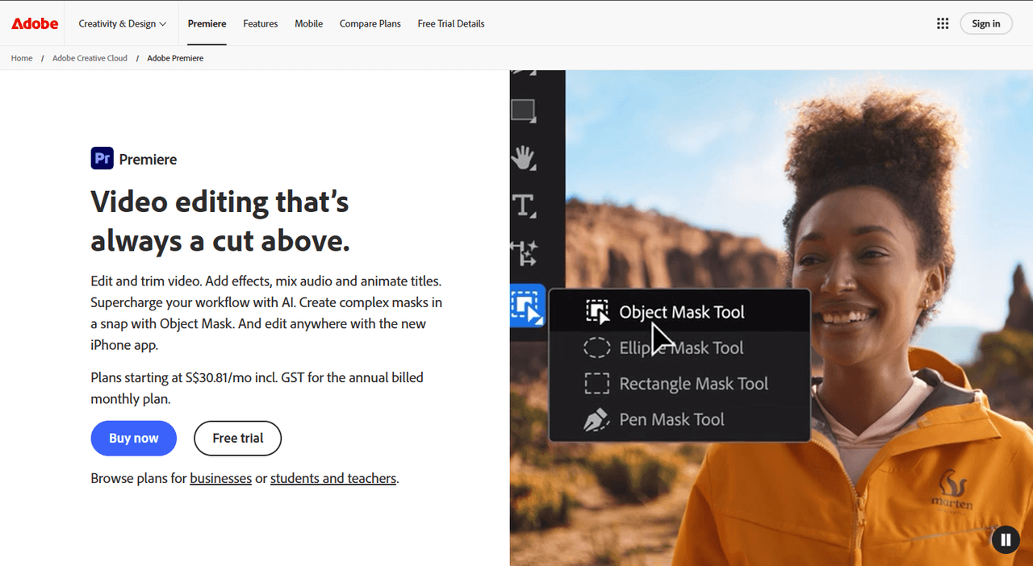
Task: Click the 'Premiere' product name text
Action: (148, 159)
